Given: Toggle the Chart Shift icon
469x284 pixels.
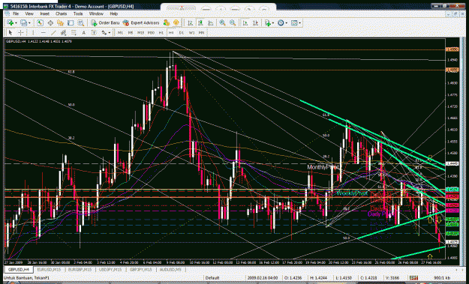Looking at the screenshot, I should (255, 22).
